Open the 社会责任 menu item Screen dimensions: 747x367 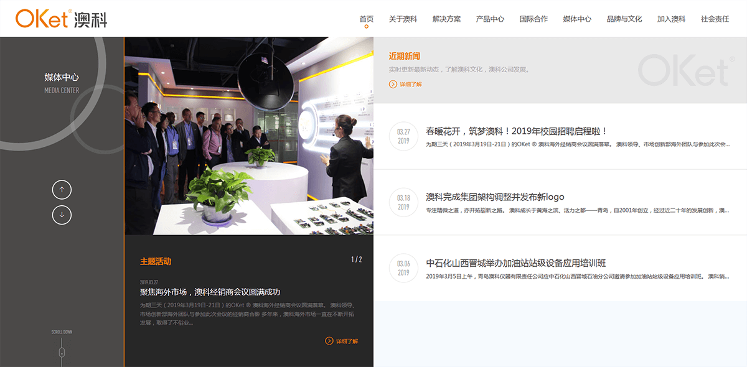click(715, 19)
